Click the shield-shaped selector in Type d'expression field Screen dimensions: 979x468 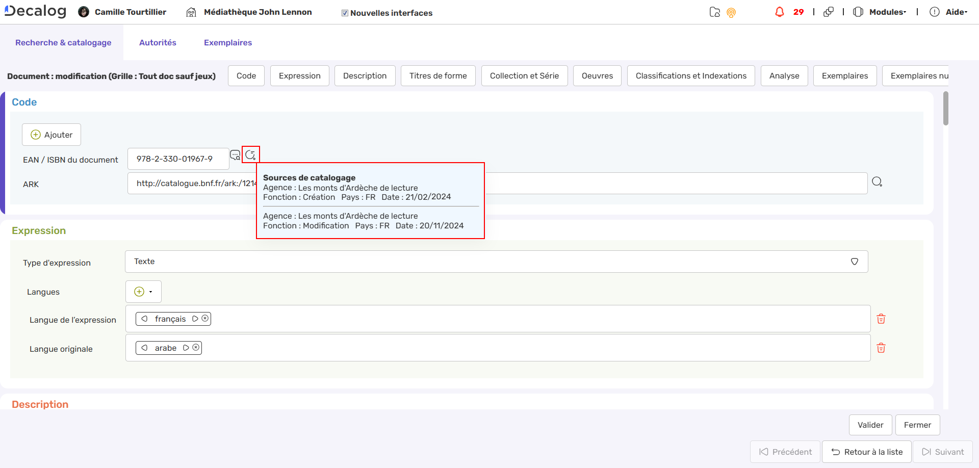855,262
